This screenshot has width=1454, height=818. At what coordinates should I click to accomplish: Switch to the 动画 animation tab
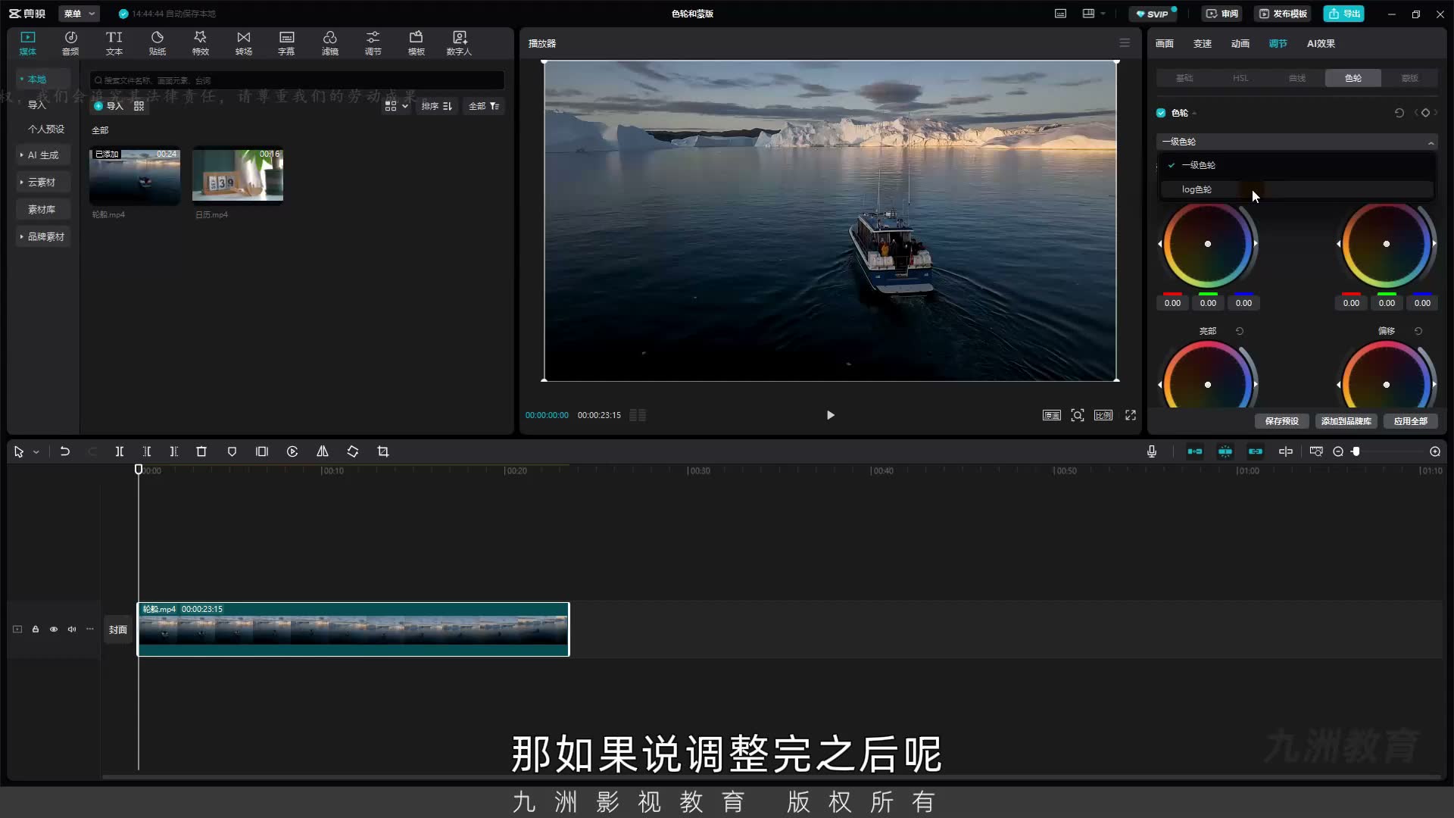(x=1240, y=43)
